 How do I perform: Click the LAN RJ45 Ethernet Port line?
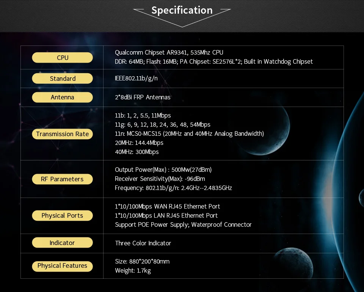[166, 216]
